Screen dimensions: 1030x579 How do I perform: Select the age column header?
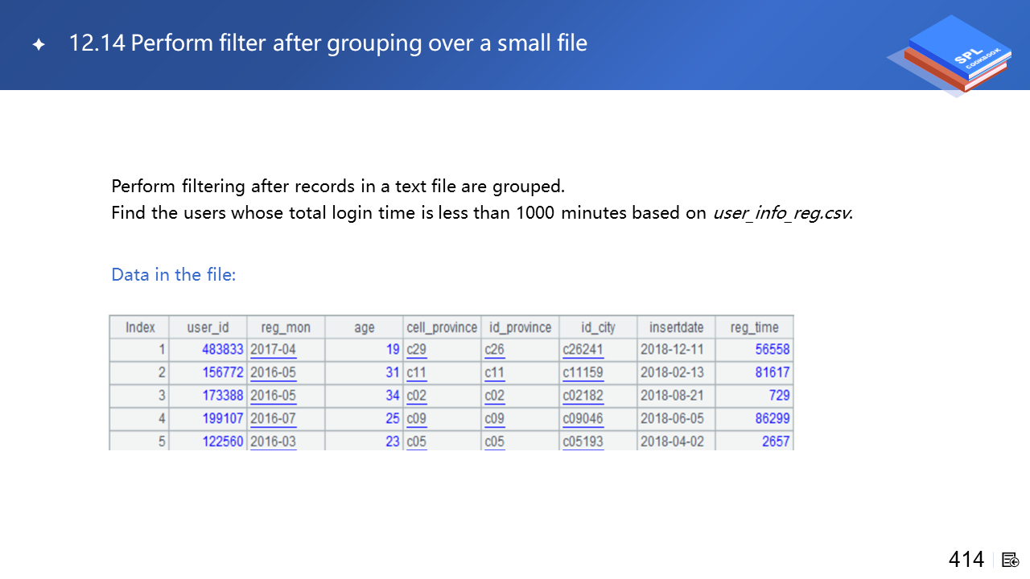point(364,327)
